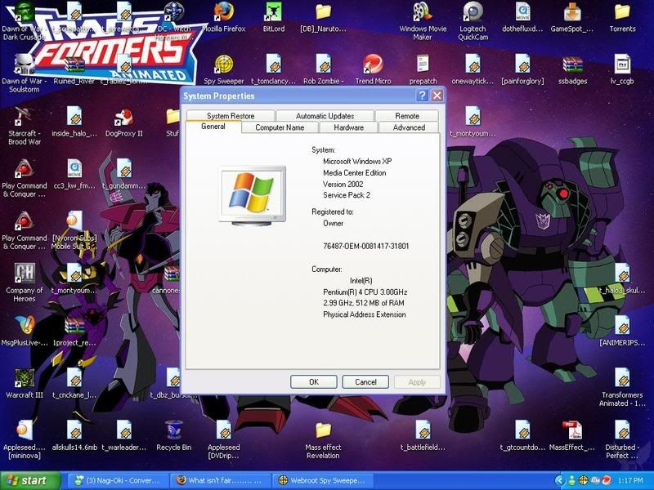Click OK in System Properties
Image resolution: width=654 pixels, height=490 pixels.
(314, 381)
